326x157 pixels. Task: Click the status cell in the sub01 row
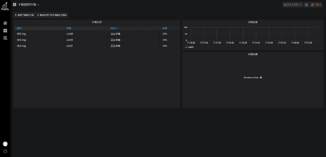click(134, 46)
